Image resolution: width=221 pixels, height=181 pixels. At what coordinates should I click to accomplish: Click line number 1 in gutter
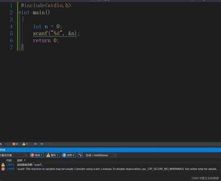11,6
